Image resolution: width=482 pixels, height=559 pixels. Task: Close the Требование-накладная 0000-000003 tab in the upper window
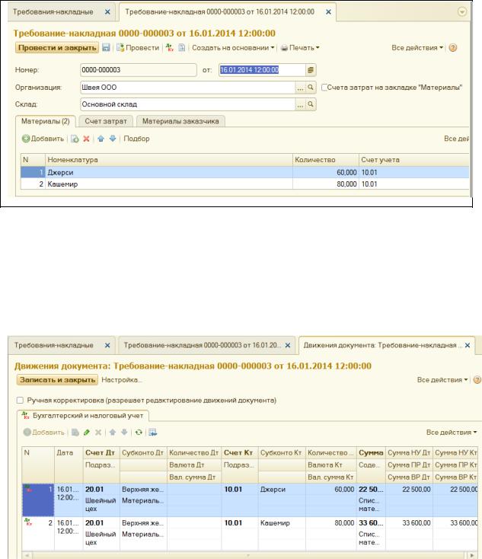pos(328,12)
